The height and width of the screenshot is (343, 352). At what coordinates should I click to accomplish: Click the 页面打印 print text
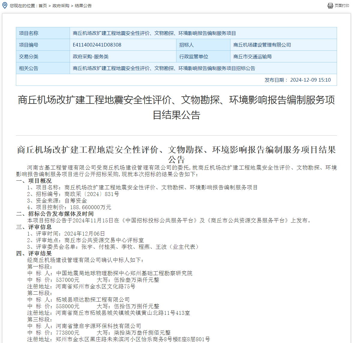tap(342, 6)
